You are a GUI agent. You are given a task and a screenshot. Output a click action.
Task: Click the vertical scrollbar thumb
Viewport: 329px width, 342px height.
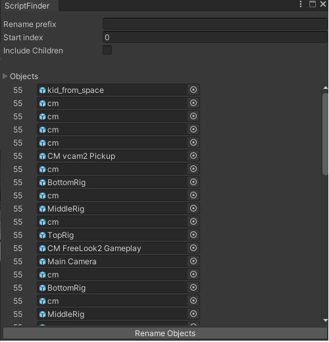coord(325,134)
